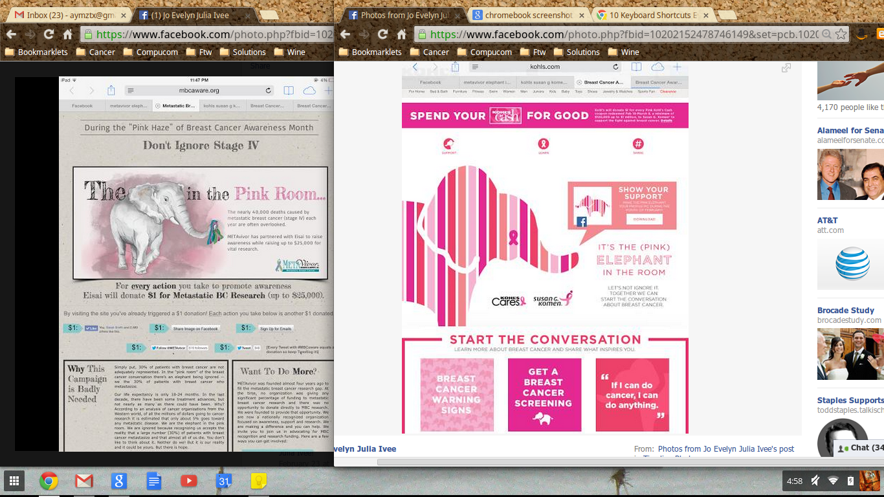Click the back navigation arrow in Chrome
The height and width of the screenshot is (497, 884).
346,35
